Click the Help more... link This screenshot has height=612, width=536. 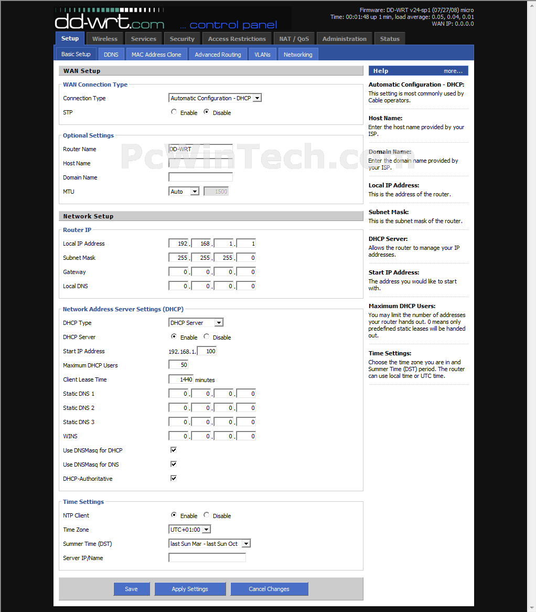pos(453,71)
